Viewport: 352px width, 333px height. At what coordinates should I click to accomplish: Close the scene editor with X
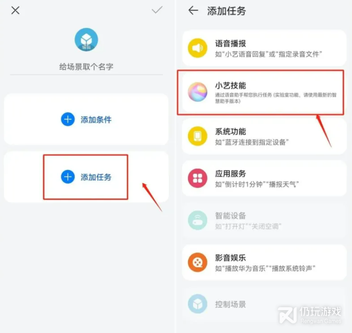[x=15, y=10]
